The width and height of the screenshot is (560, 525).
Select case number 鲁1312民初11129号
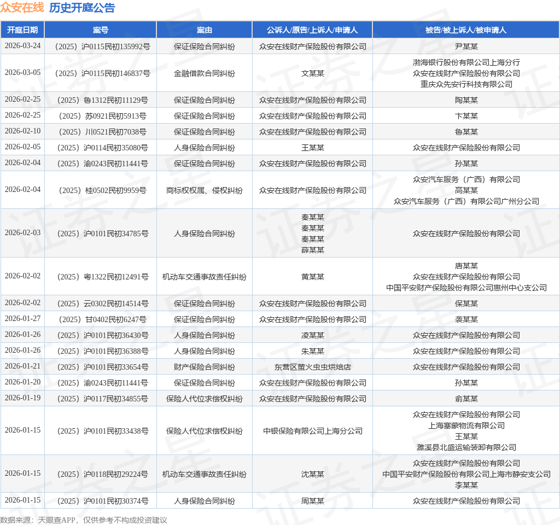click(x=102, y=100)
